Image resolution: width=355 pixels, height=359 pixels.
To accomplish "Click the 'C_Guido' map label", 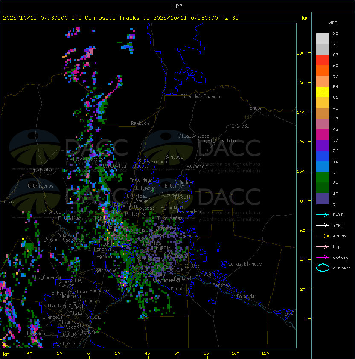I will (52, 212).
